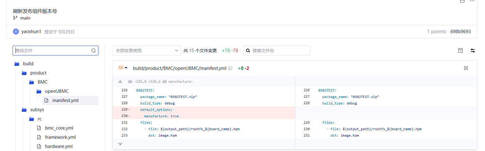Expand hidden lines above line 226

click(120, 81)
